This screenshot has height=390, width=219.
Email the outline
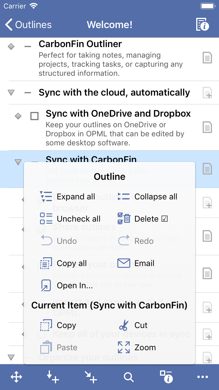click(x=136, y=263)
